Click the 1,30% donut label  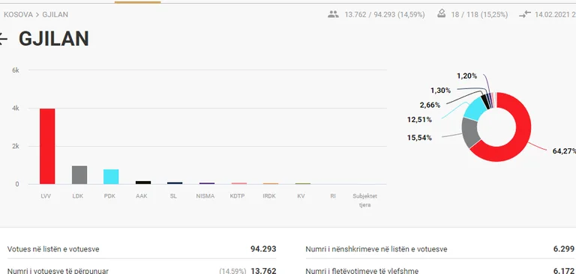click(x=440, y=91)
